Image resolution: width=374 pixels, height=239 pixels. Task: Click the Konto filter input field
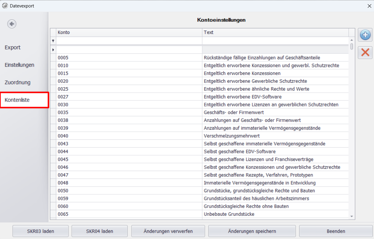click(129, 41)
